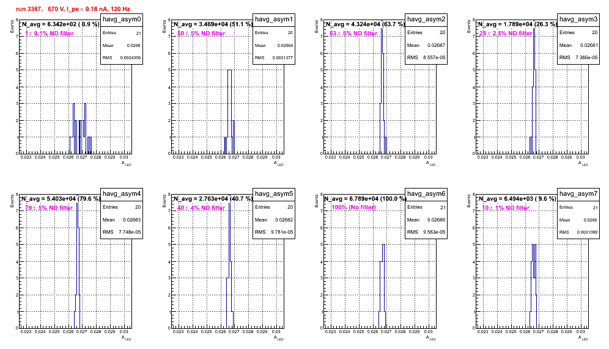Select the RMS 0.0001099 value
This screenshot has width=609, height=349.
point(587,232)
